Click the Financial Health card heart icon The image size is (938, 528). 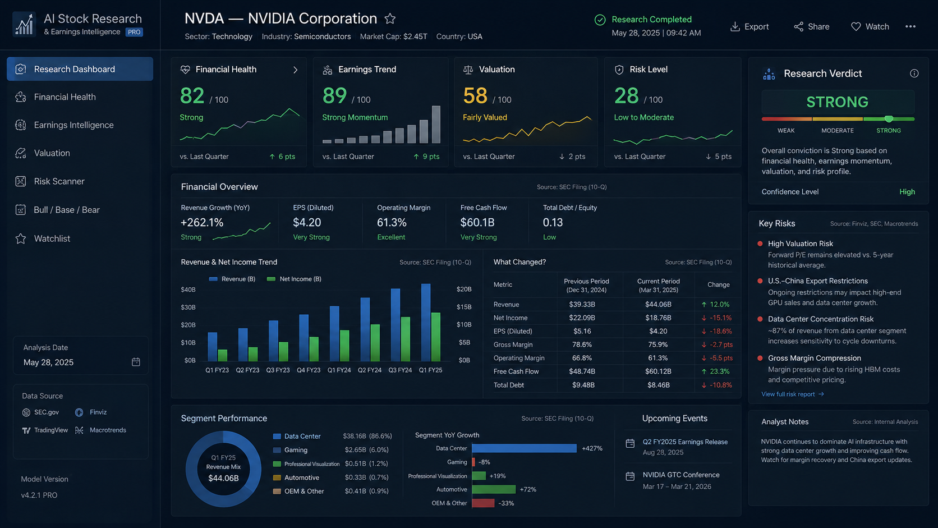pos(185,70)
